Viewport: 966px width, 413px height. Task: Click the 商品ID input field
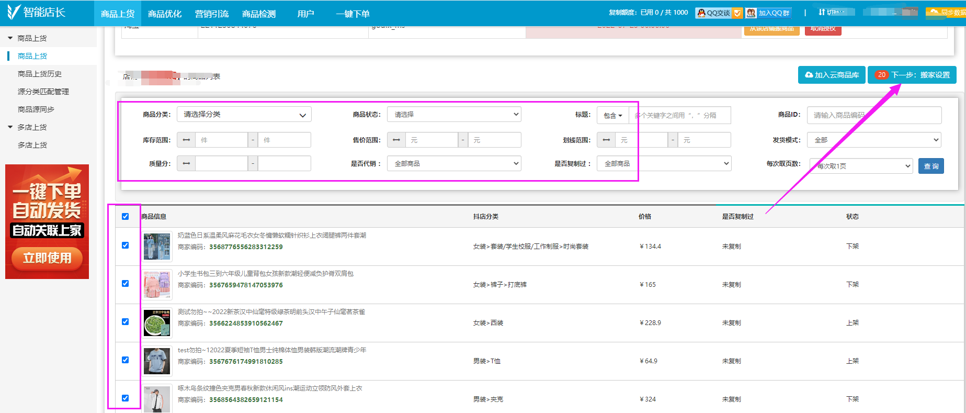pos(874,115)
